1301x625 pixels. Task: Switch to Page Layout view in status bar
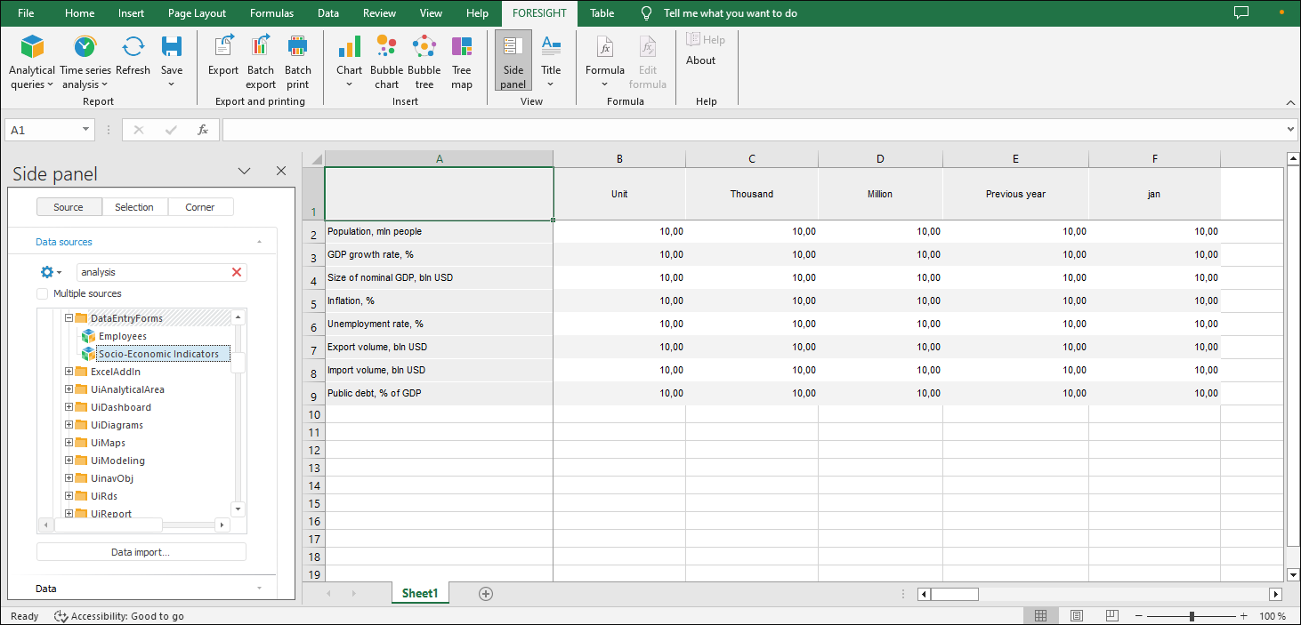[x=1077, y=616]
